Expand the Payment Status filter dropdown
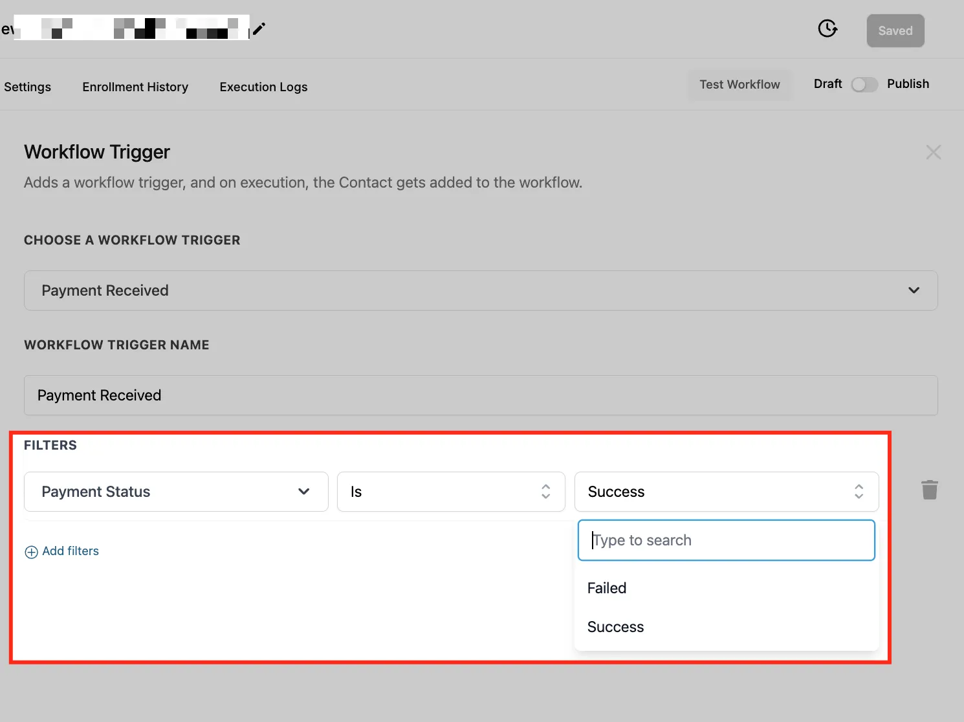 (176, 492)
